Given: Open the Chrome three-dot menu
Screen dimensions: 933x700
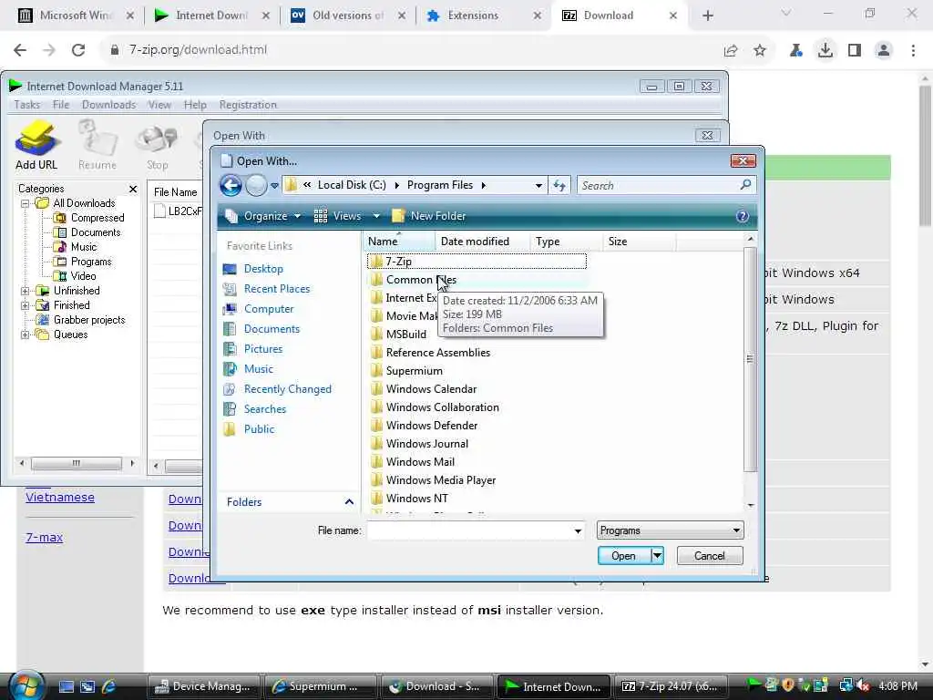Looking at the screenshot, I should (x=913, y=50).
